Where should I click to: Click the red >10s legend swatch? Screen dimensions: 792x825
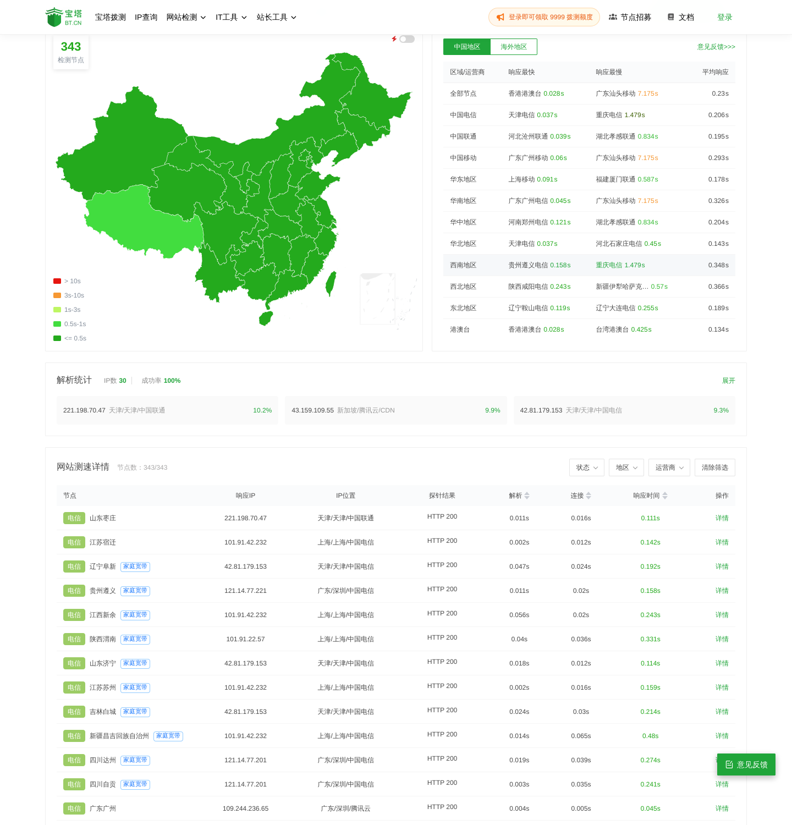pyautogui.click(x=57, y=281)
